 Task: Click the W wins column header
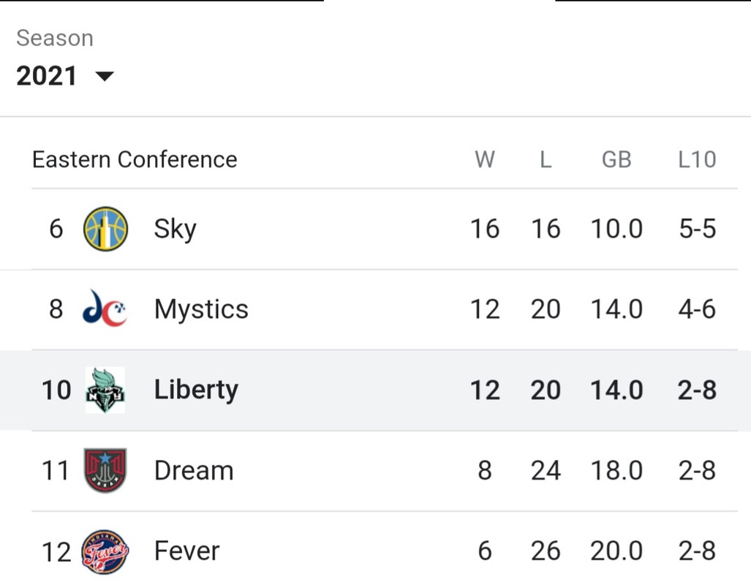pyautogui.click(x=485, y=159)
